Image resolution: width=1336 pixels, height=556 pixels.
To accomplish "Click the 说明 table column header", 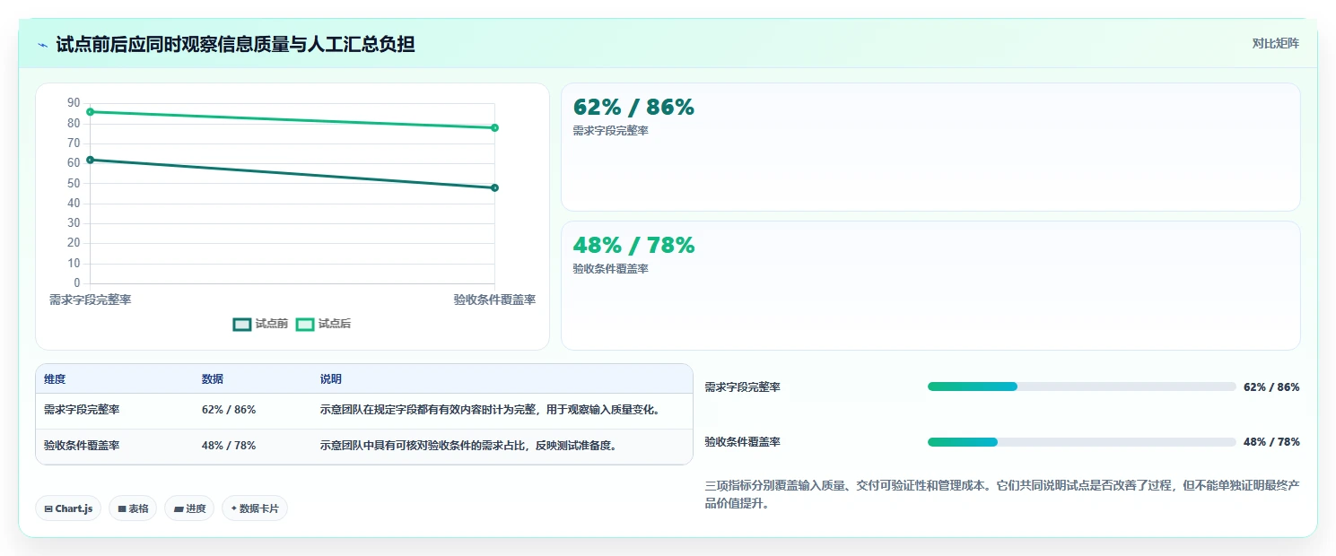I will 331,379.
